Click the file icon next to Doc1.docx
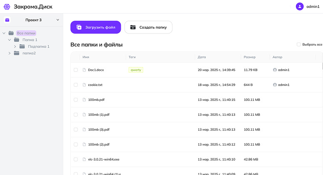This screenshot has height=175, width=323. (x=84, y=70)
